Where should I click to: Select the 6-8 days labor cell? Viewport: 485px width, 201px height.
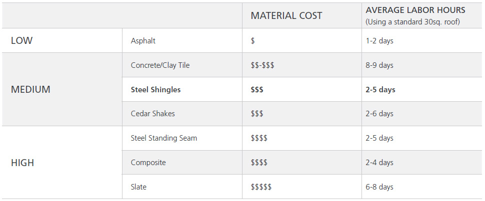(379, 187)
